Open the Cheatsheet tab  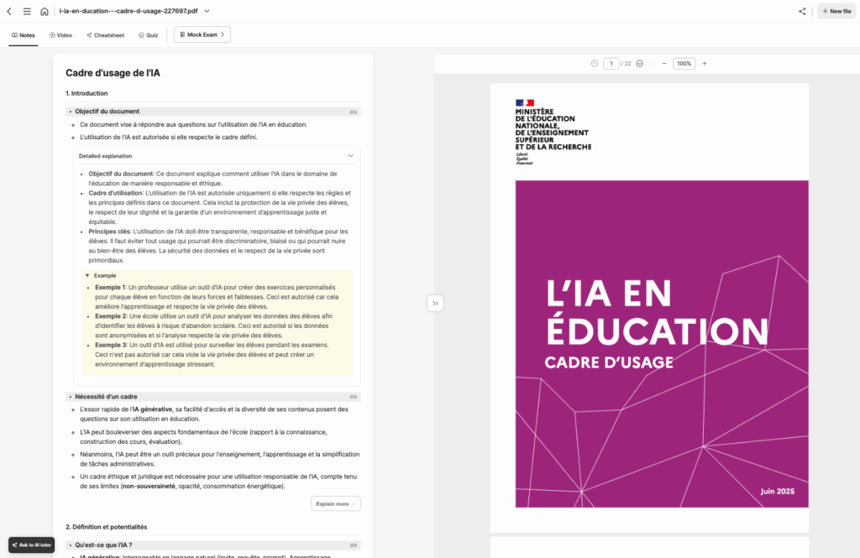click(x=105, y=35)
